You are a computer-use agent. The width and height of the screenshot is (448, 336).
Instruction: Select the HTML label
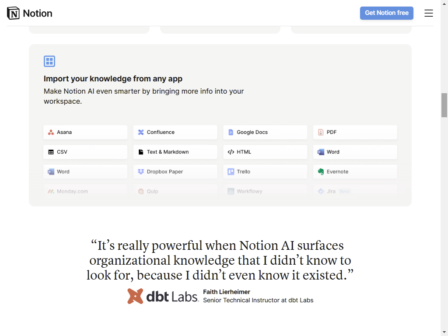pyautogui.click(x=244, y=152)
